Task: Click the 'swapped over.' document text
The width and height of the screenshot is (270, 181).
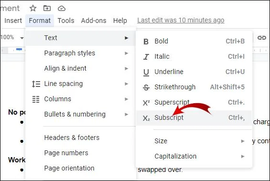Action: pyautogui.click(x=160, y=170)
